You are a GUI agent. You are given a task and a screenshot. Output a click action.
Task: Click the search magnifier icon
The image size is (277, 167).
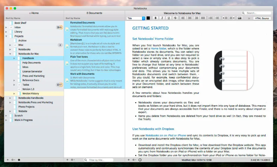[243, 13]
